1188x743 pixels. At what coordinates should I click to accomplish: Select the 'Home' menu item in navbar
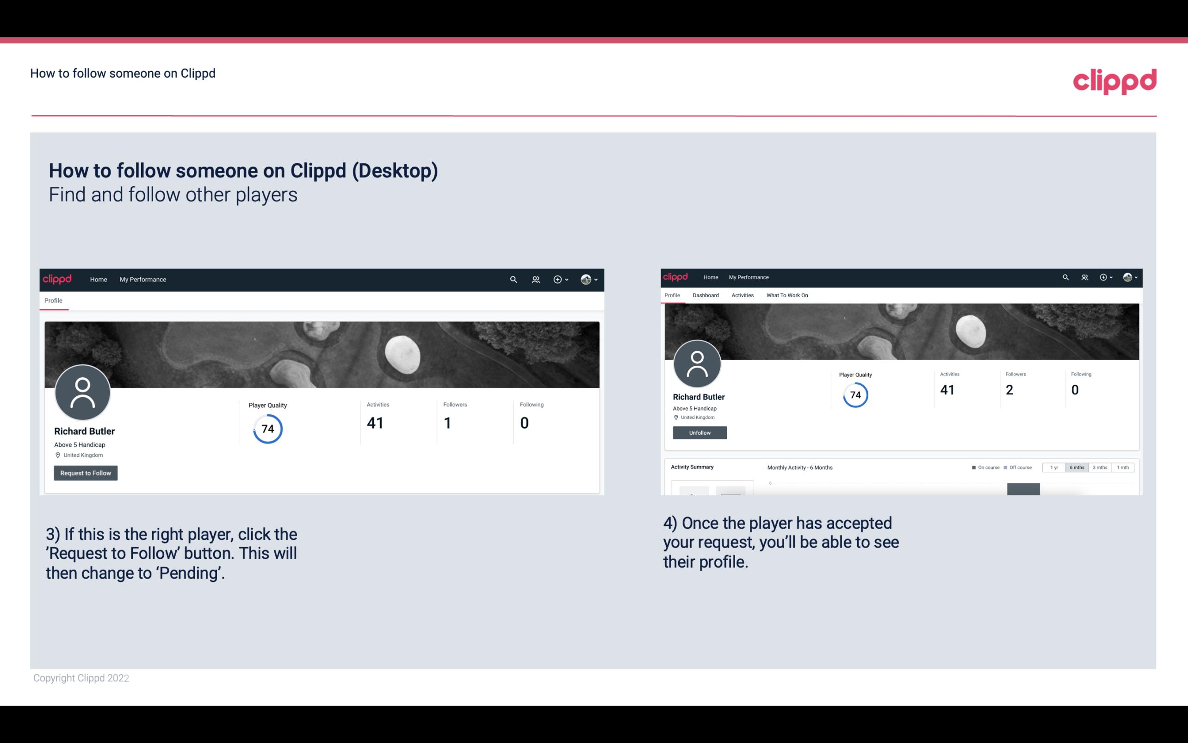pyautogui.click(x=99, y=279)
